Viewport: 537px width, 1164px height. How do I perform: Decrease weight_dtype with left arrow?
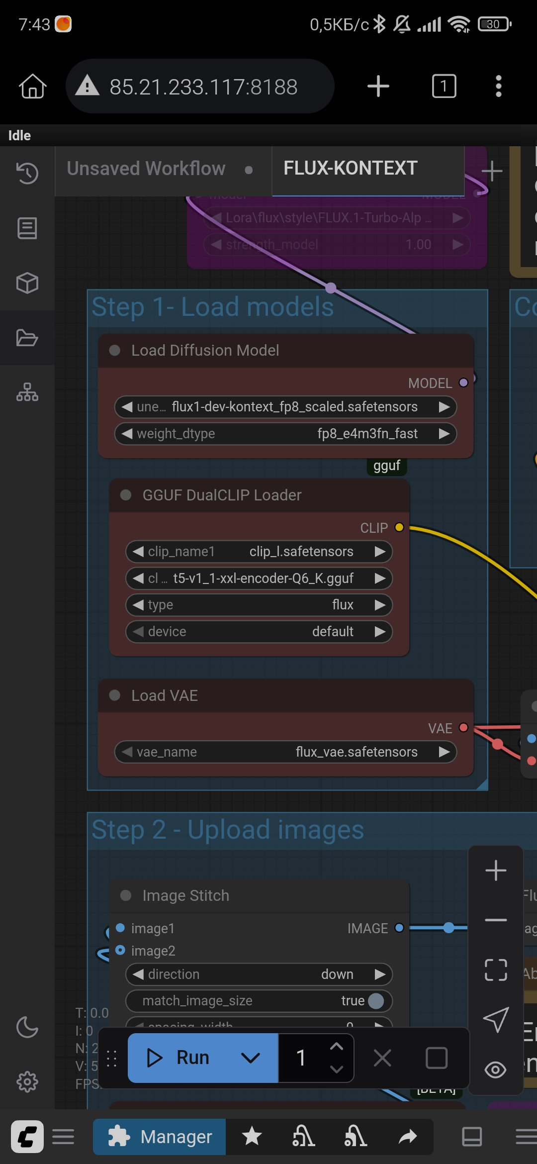click(x=127, y=434)
